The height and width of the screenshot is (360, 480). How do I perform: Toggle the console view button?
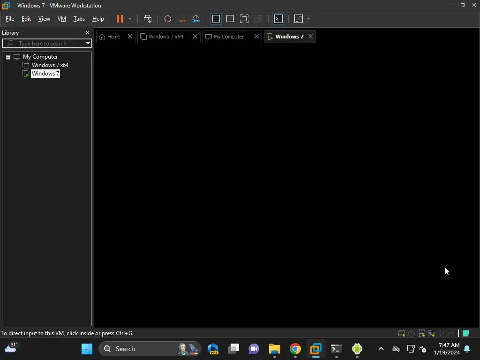click(278, 19)
